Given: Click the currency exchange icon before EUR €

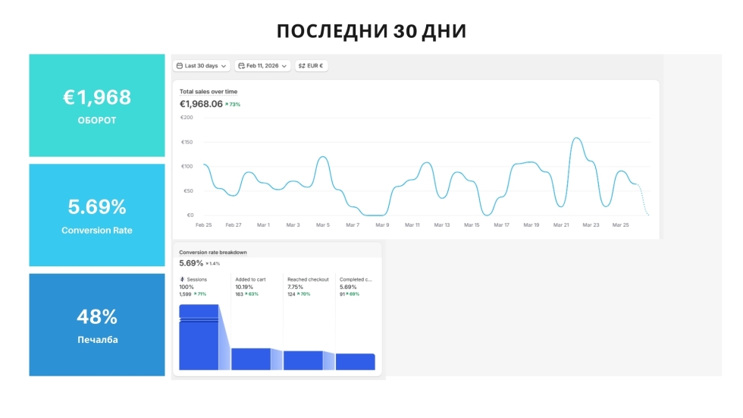Looking at the screenshot, I should pyautogui.click(x=302, y=66).
